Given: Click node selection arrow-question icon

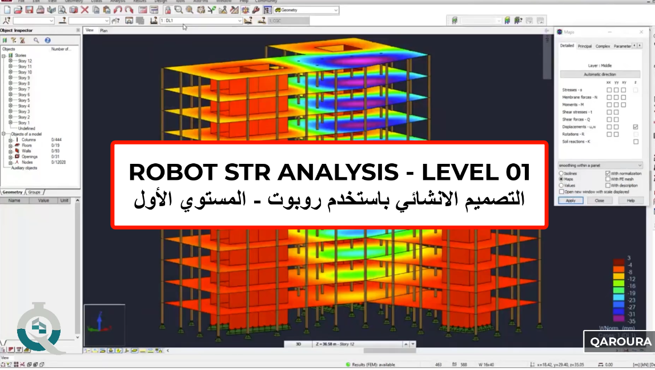Looking at the screenshot, I should coord(7,21).
